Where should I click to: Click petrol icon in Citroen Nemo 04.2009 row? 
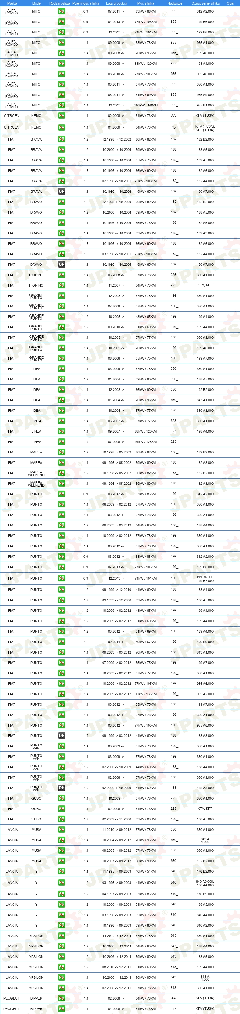[x=62, y=128]
